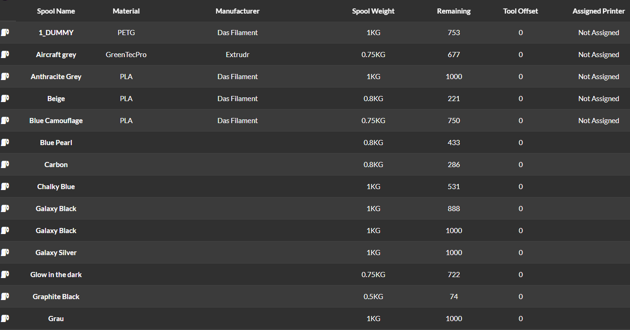Click the spool icon for Beige
630x330 pixels.
[5, 98]
